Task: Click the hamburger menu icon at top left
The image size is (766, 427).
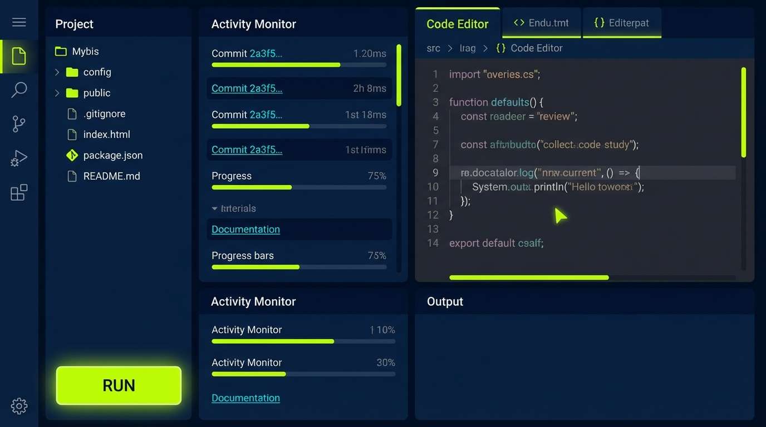Action: pos(19,22)
